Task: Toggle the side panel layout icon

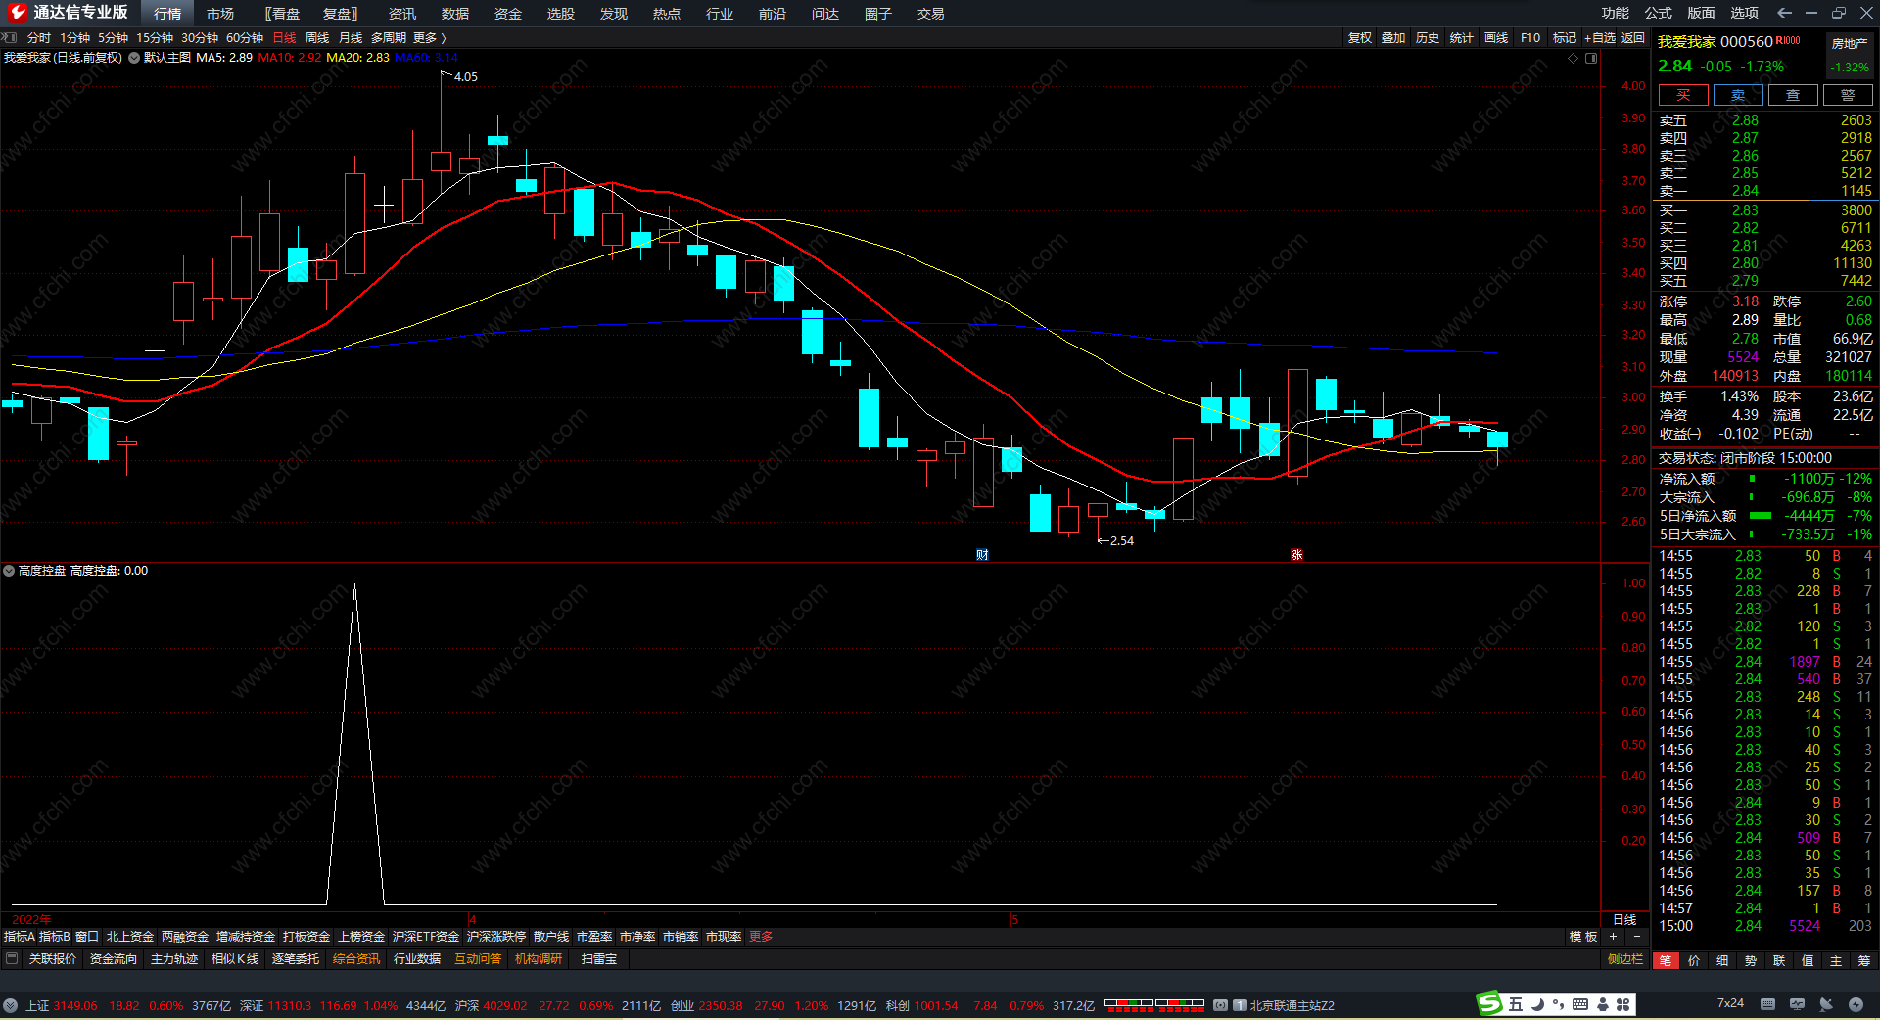Action: [1591, 59]
